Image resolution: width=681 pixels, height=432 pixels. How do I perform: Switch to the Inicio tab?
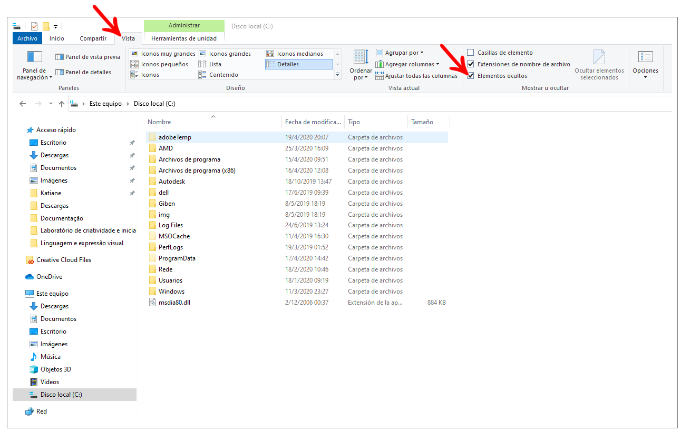(x=57, y=38)
